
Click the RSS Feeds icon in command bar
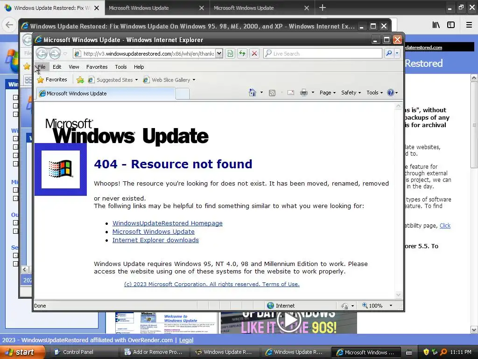click(x=272, y=93)
